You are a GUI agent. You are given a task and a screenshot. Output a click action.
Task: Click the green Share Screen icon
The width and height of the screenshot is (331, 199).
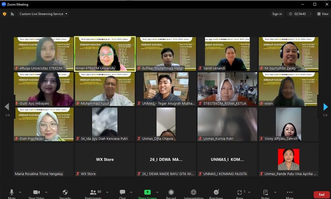point(147,192)
